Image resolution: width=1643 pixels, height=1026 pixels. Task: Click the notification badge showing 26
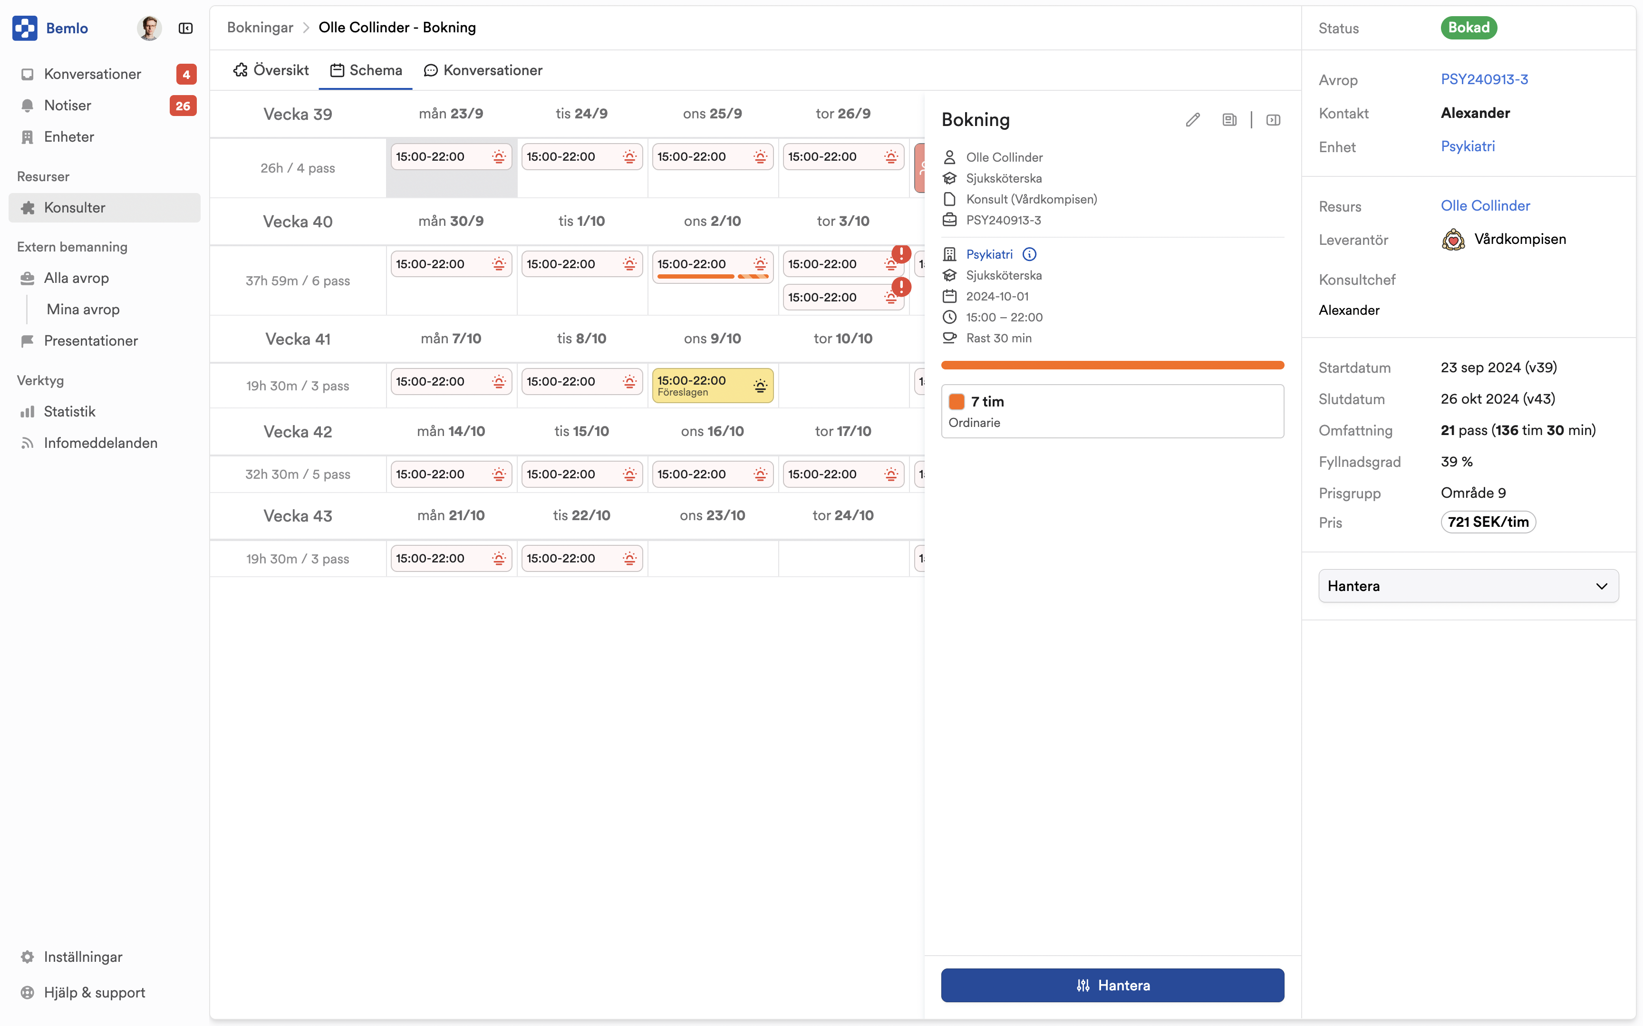tap(183, 106)
